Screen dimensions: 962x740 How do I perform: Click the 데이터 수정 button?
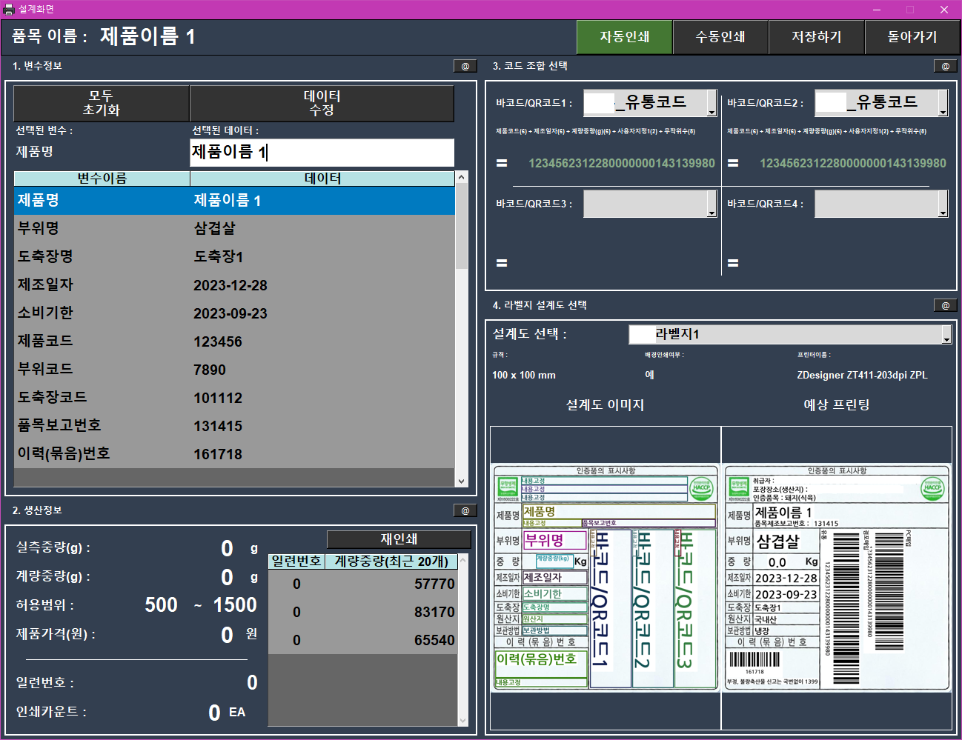coord(322,103)
